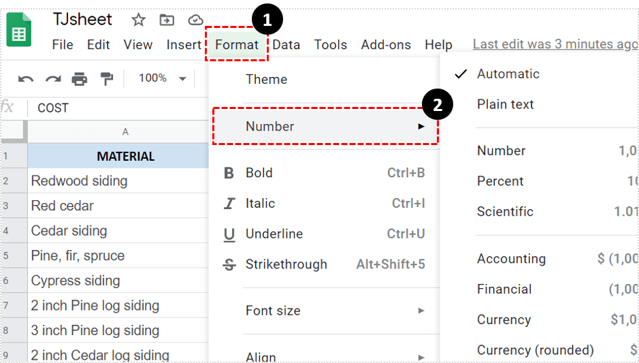The height and width of the screenshot is (363, 639).
Task: Apply Bold from the Format menu
Action: click(x=259, y=173)
